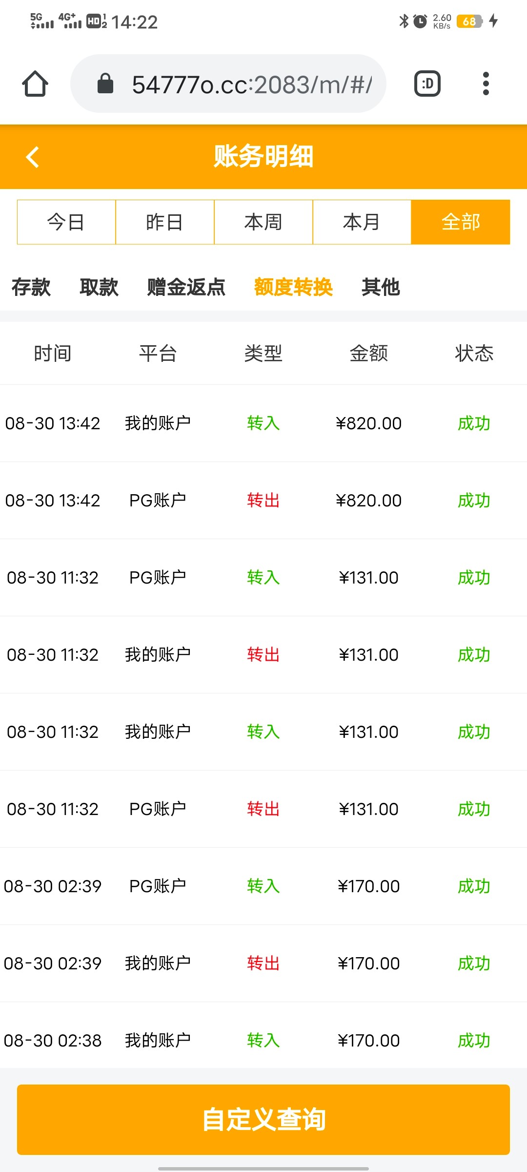Tap the ¥820.00 PG账户 转出 record
Image resolution: width=527 pixels, height=1172 pixels.
point(263,501)
